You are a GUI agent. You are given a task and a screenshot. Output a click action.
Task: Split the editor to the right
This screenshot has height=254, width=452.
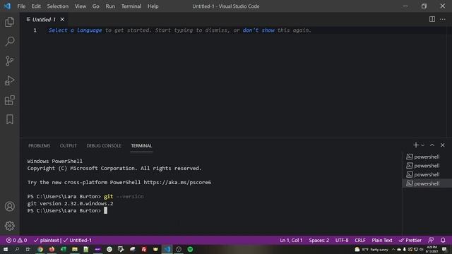pyautogui.click(x=432, y=19)
